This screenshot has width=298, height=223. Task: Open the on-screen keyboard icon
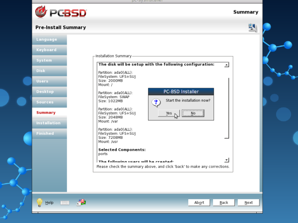(x=65, y=203)
